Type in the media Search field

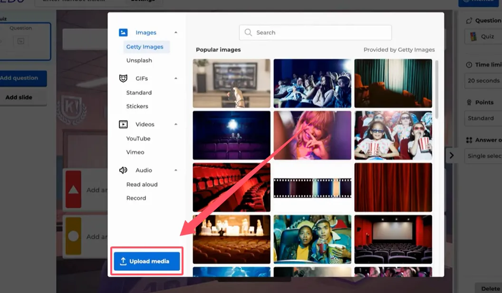click(x=321, y=33)
